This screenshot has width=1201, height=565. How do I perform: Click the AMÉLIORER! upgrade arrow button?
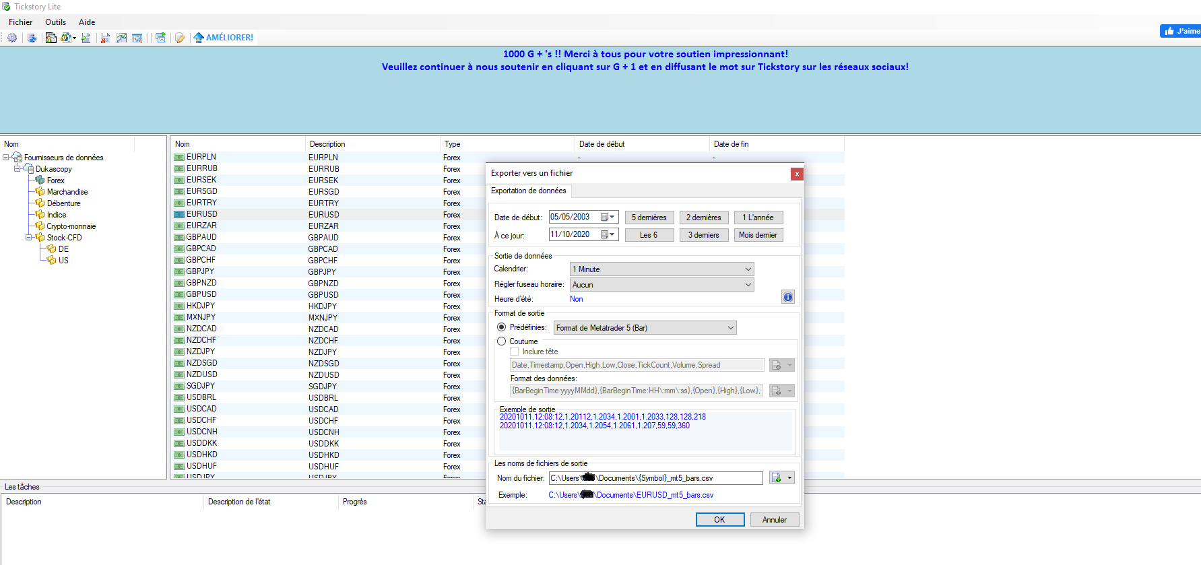click(x=224, y=38)
